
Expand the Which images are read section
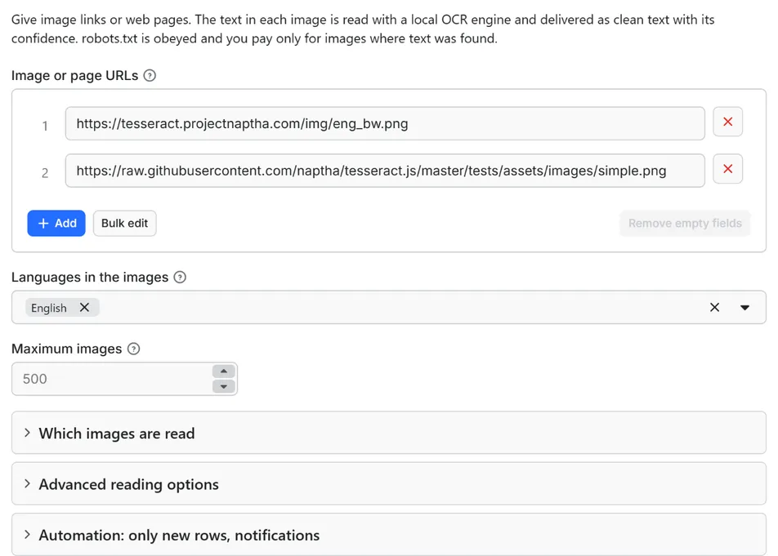pos(389,433)
